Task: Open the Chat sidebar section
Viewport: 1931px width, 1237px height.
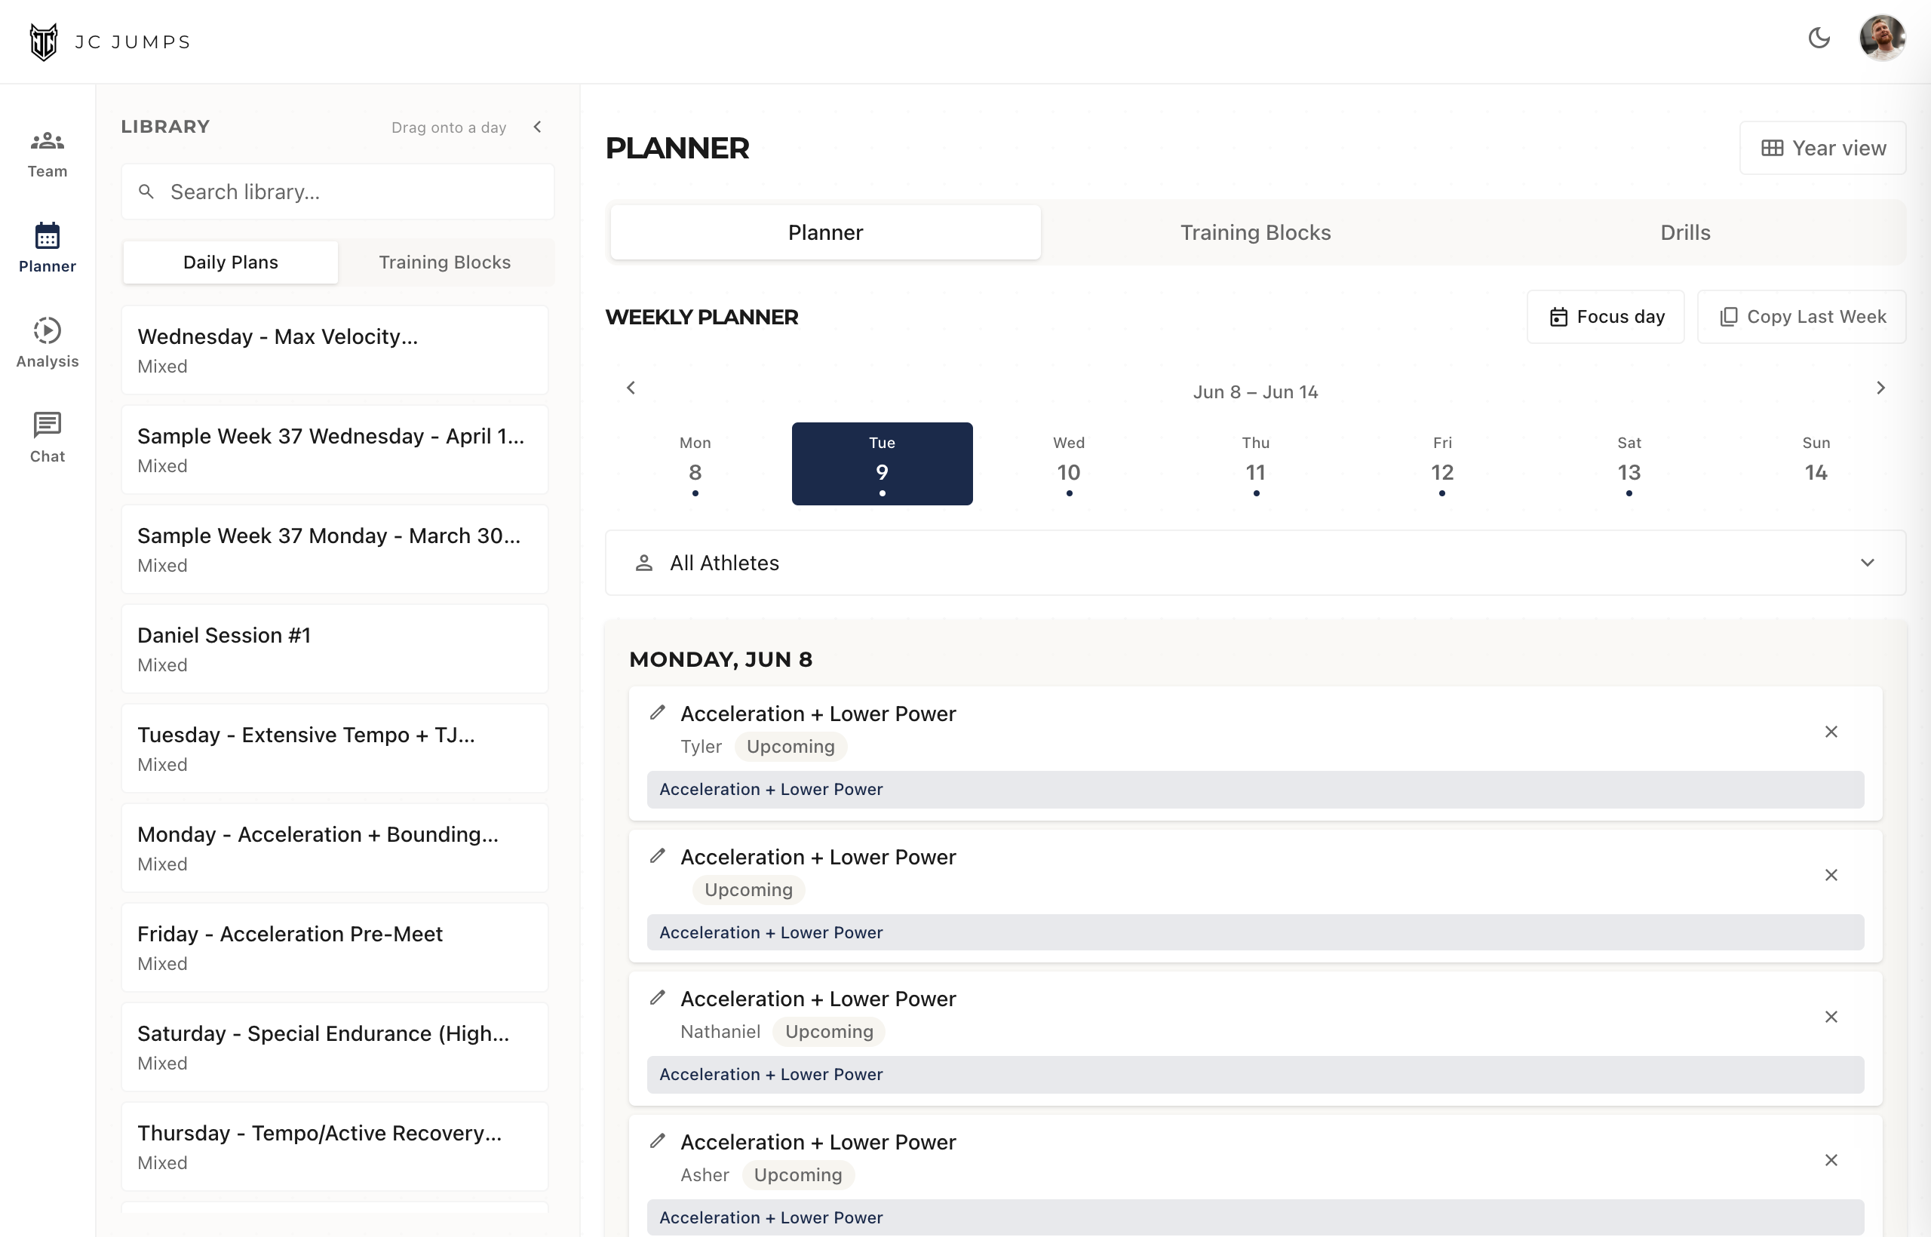Action: click(x=48, y=437)
